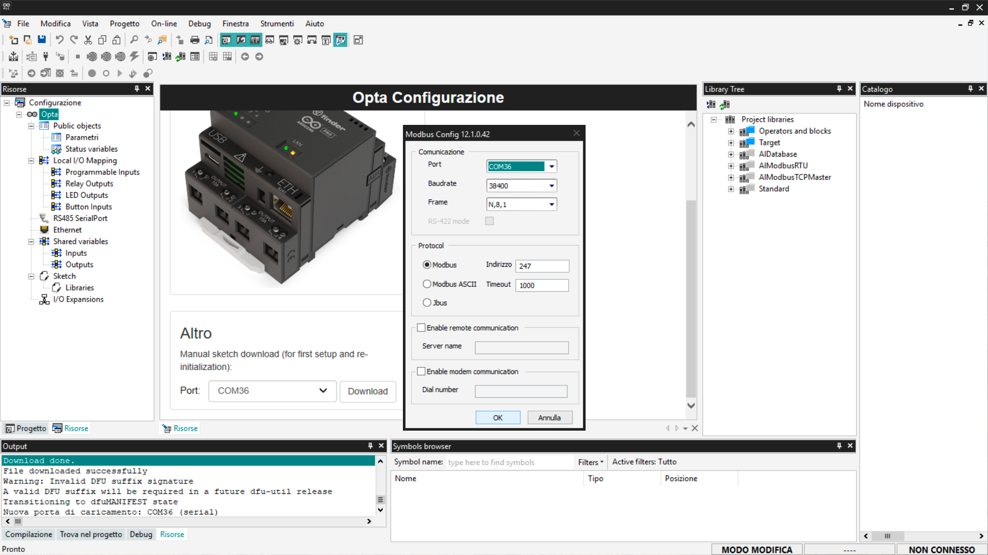Select the Modbus ASCII radio button

[427, 284]
